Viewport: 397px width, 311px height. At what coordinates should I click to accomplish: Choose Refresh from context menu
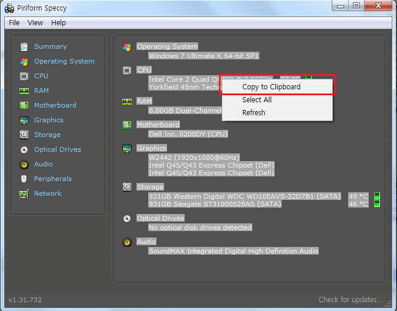pyautogui.click(x=277, y=113)
